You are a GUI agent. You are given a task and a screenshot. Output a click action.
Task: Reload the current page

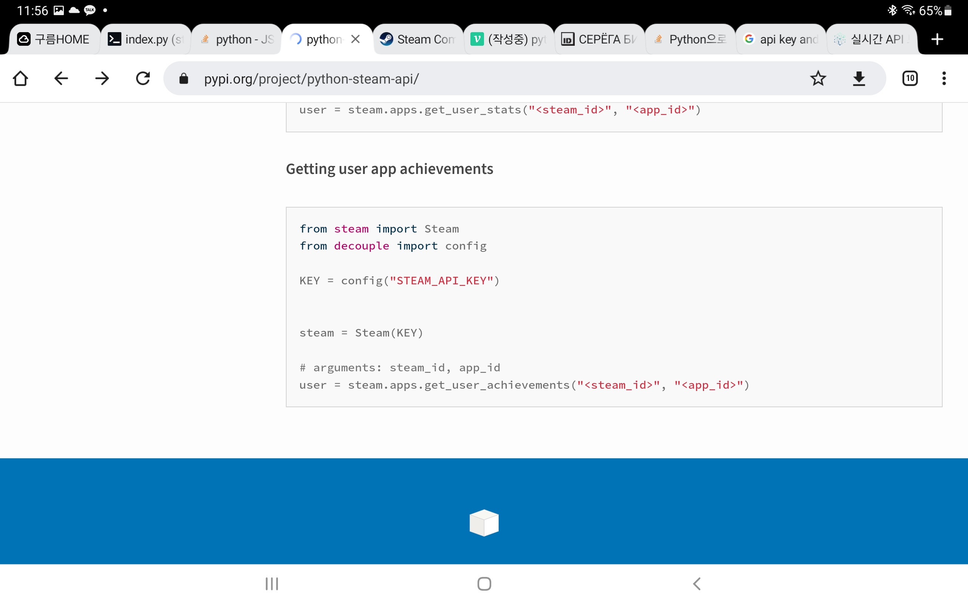(x=143, y=78)
